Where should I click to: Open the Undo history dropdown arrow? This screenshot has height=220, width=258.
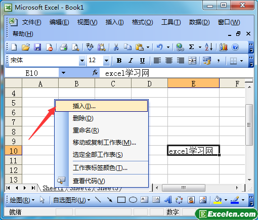click(168, 47)
